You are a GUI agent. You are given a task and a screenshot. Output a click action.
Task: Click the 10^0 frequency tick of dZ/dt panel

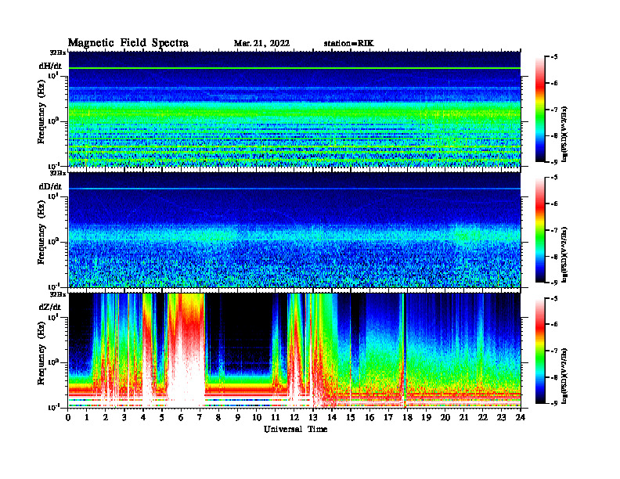54,362
